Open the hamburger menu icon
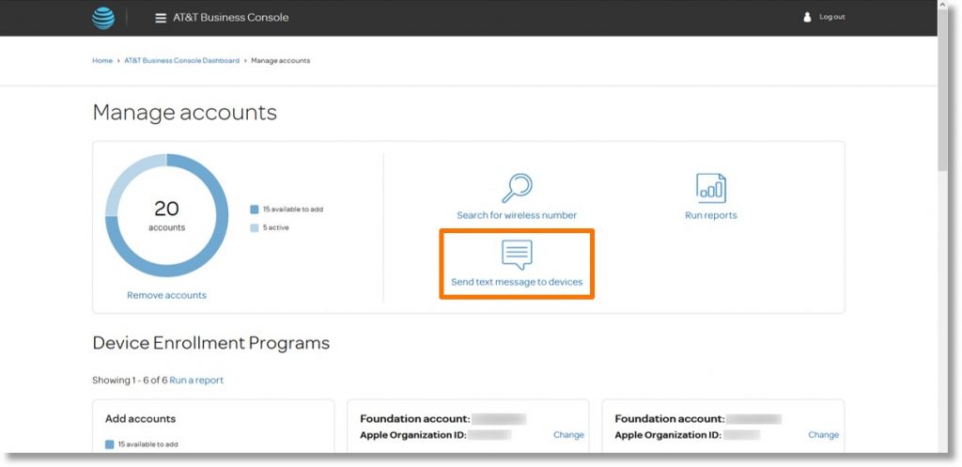 pyautogui.click(x=161, y=18)
